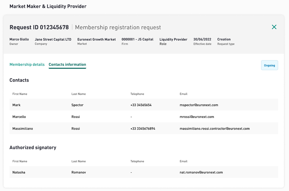Viewport: 289px width, 191px height.
Task: Close the membership registration request panel
Action: pos(274,27)
